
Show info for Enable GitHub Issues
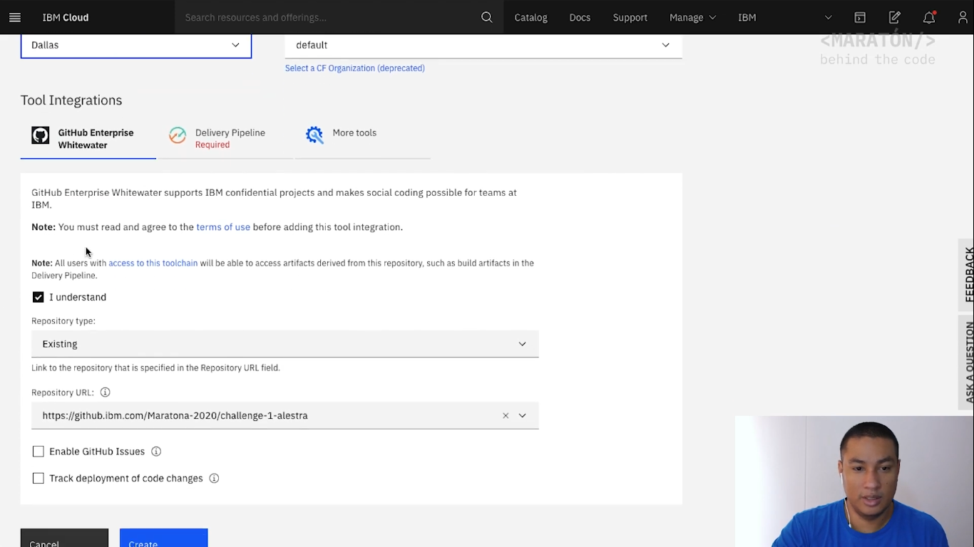tap(156, 452)
